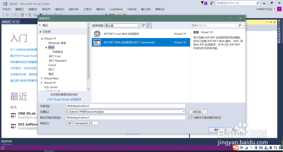Collapse the Web tree node
The height and width of the screenshot is (152, 283).
coord(46,47)
